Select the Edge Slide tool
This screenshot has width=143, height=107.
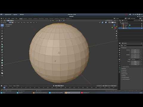pos(2,68)
